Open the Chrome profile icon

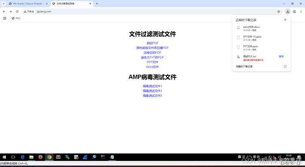(294, 11)
